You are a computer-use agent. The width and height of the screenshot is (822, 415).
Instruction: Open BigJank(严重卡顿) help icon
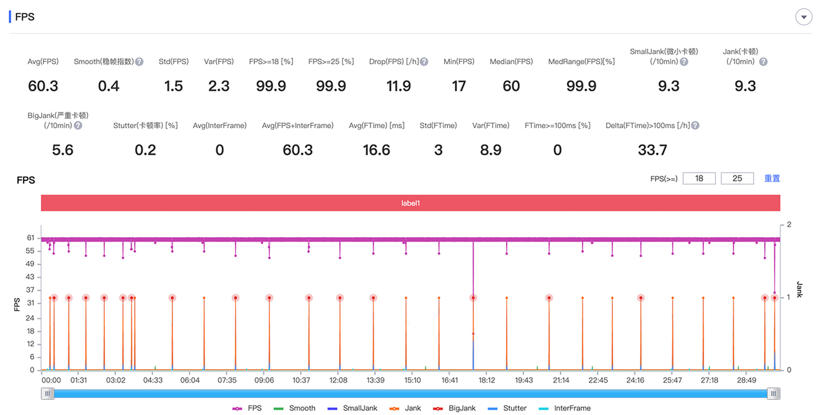78,125
